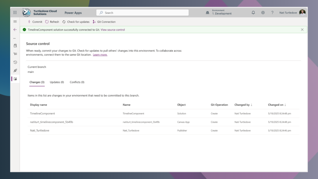Open the Learn more link

click(x=100, y=54)
